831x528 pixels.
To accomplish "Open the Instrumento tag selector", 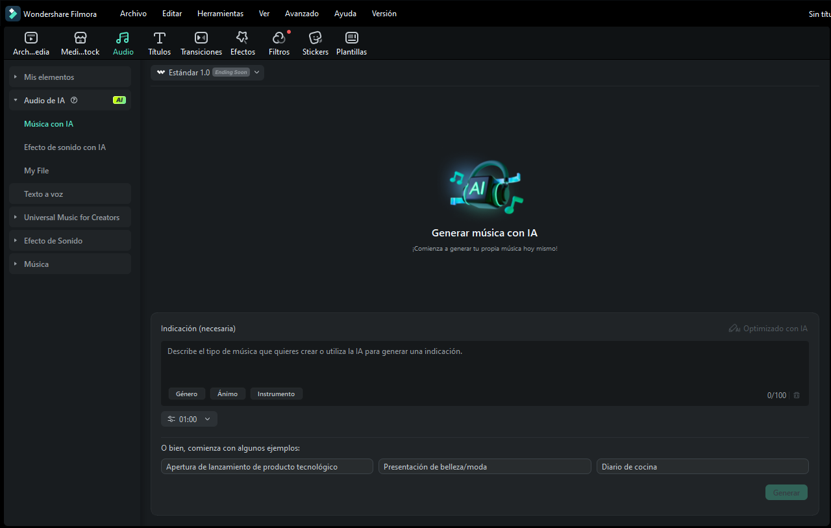I will (x=276, y=394).
